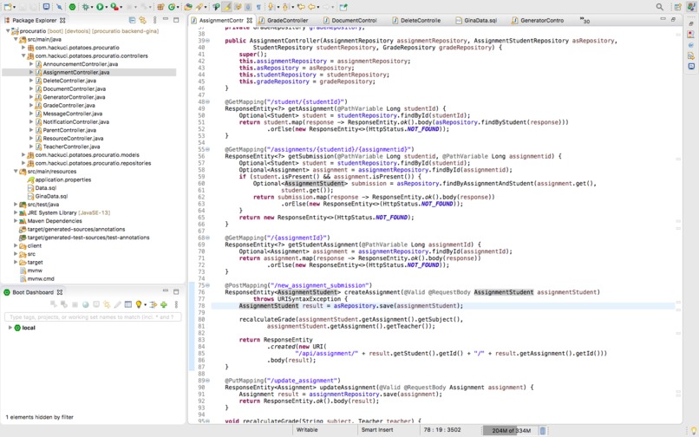Image resolution: width=699 pixels, height=437 pixels.
Task: Click the heap status memory bar
Action: coord(511,430)
